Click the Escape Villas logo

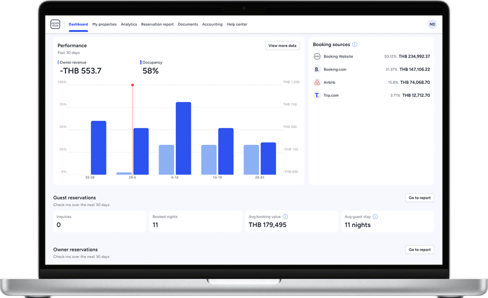coord(55,24)
